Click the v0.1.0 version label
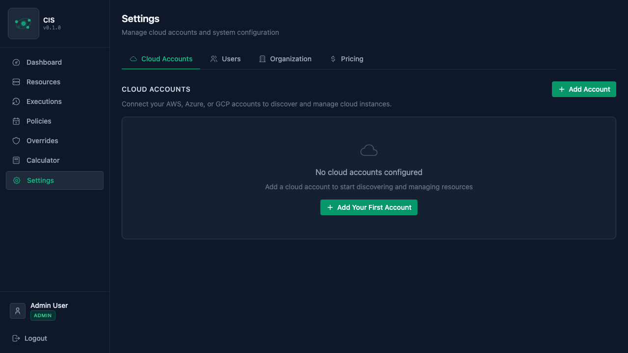The image size is (628, 353). [x=52, y=28]
